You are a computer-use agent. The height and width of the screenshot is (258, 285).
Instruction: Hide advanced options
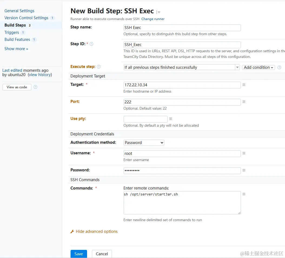(x=97, y=231)
